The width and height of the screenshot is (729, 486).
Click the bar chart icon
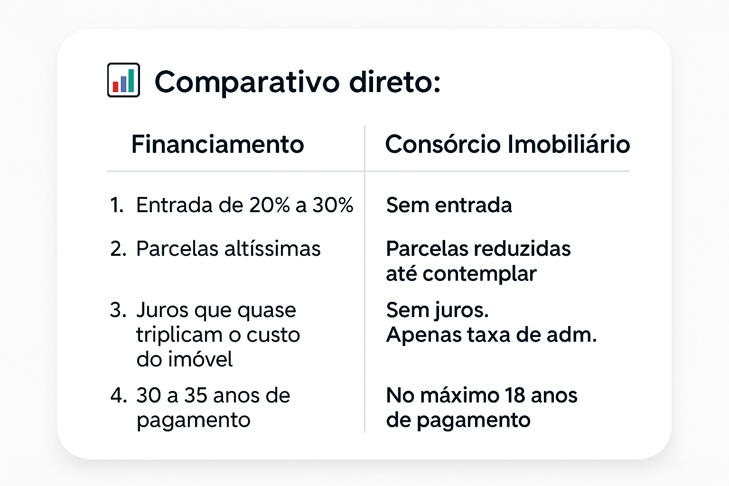[x=123, y=80]
